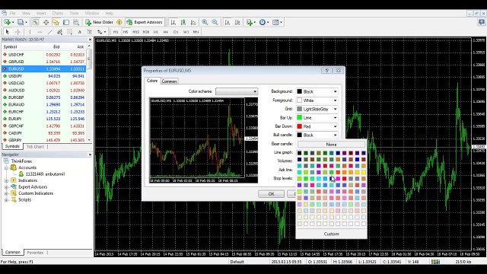Toggle Chart Shift icon

(x=237, y=22)
